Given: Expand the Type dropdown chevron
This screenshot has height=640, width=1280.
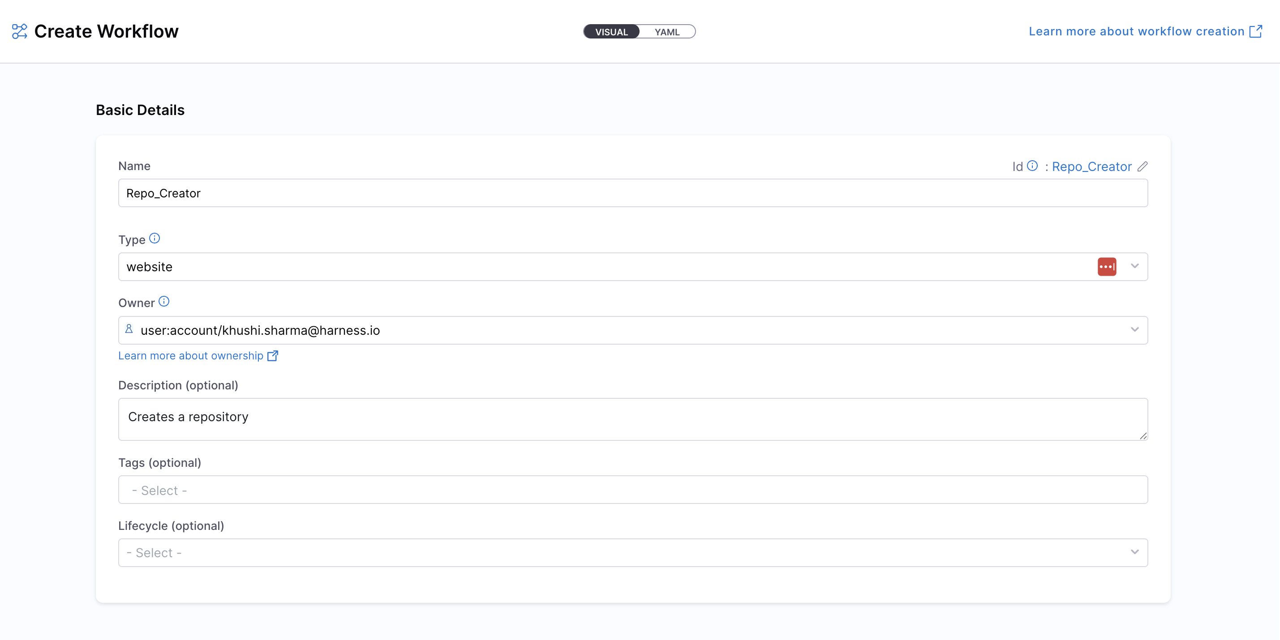Looking at the screenshot, I should 1134,266.
